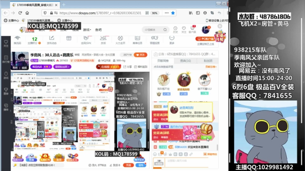The image size is (305, 171).
Task: Reload the Douyu page
Action: click(x=20, y=13)
